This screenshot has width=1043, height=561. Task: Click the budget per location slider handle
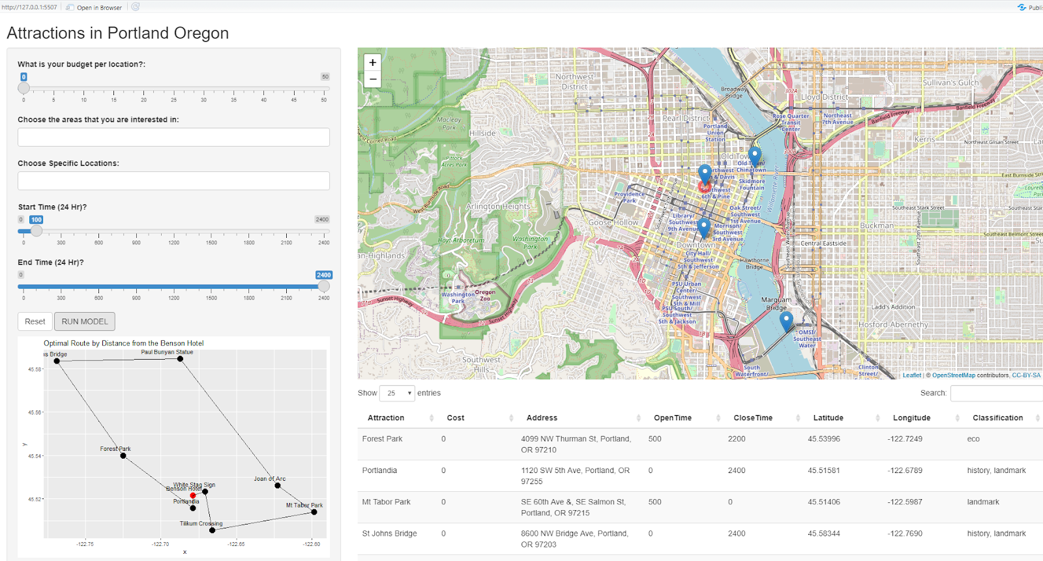23,88
